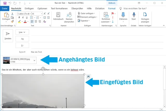
Task: Open the layout options icon beside image
Action: (x=88, y=77)
